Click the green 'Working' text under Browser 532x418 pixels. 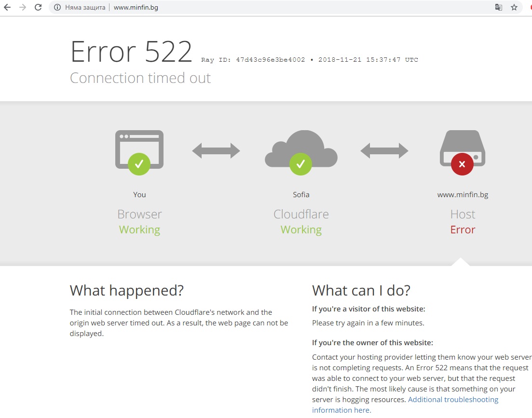pyautogui.click(x=139, y=230)
